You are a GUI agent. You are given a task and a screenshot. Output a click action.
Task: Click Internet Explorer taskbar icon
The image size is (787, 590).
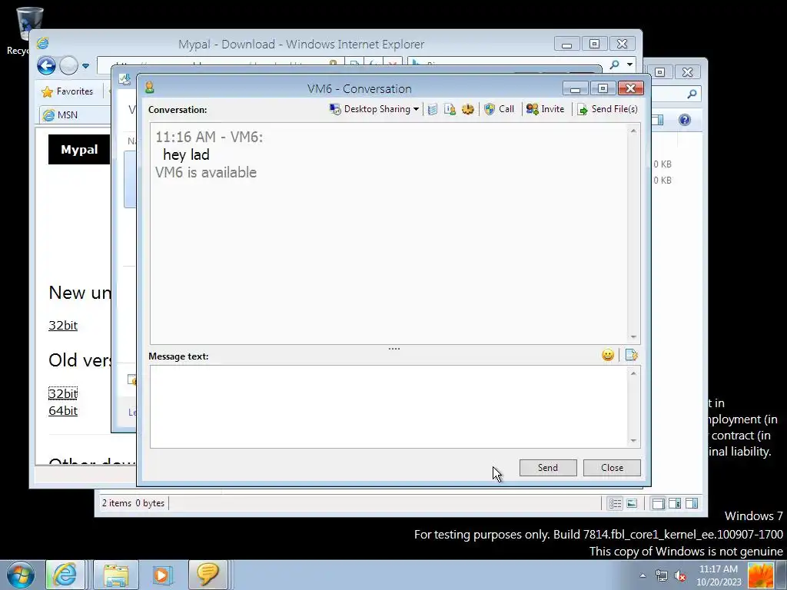65,575
